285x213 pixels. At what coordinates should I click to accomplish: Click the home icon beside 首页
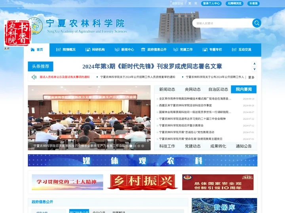coord(33,49)
